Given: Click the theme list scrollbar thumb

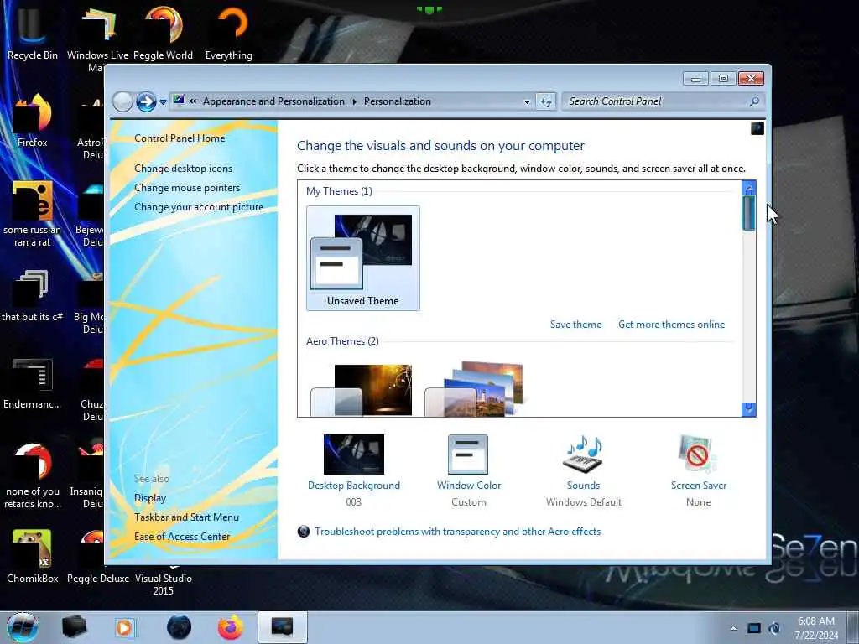Looking at the screenshot, I should pyautogui.click(x=748, y=212).
